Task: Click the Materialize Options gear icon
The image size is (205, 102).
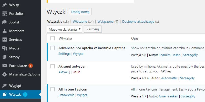Action: click(x=5, y=74)
